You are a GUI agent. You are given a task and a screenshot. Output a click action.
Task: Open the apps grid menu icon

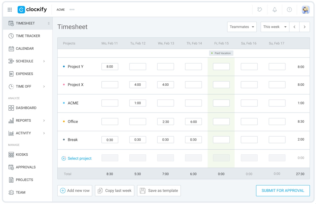(10, 10)
